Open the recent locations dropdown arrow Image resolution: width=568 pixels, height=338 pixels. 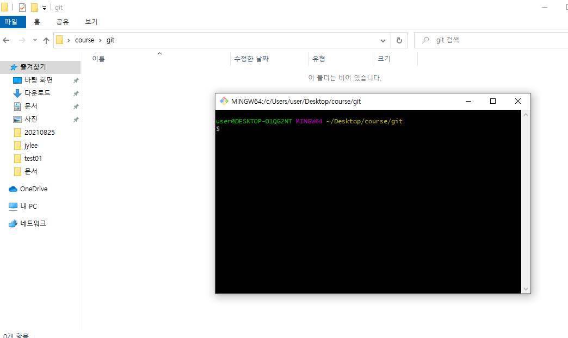tap(35, 40)
